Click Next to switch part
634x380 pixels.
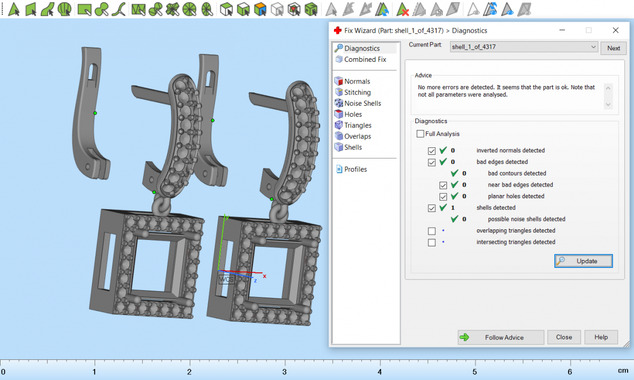[x=613, y=48]
